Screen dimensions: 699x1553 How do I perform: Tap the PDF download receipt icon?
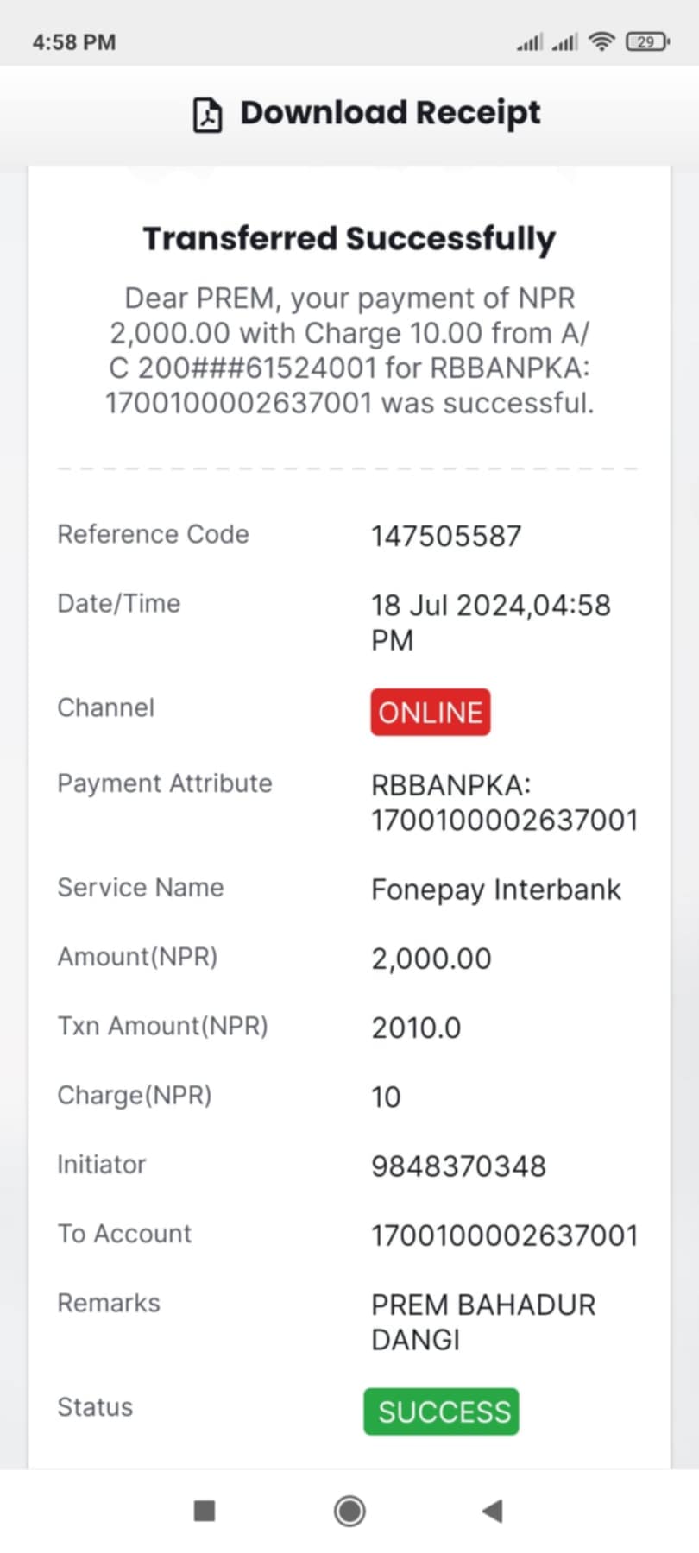pyautogui.click(x=207, y=115)
